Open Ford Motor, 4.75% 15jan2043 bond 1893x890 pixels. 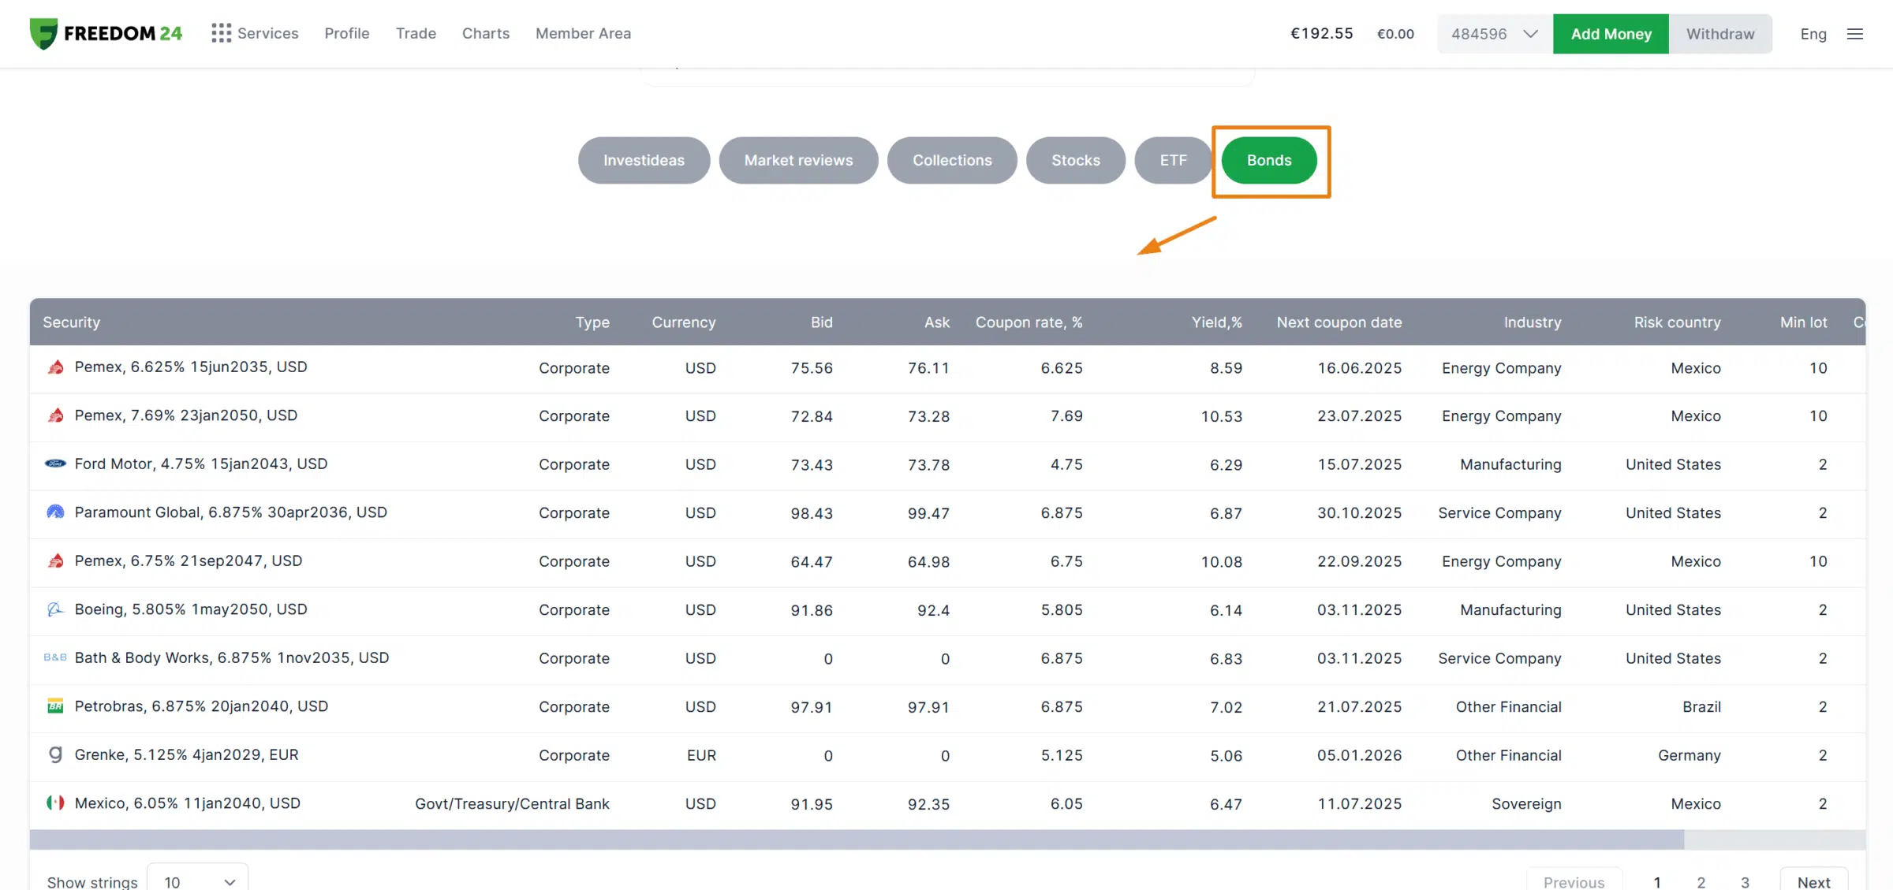point(200,464)
